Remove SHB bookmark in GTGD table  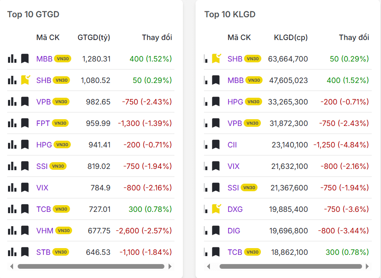(x=25, y=80)
